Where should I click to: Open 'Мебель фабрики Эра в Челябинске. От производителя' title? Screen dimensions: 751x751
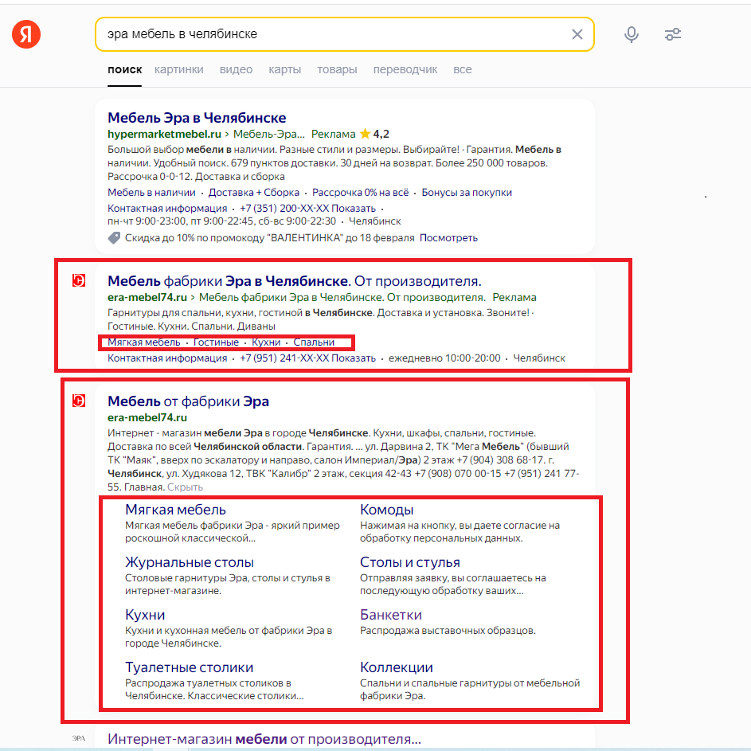click(x=295, y=280)
